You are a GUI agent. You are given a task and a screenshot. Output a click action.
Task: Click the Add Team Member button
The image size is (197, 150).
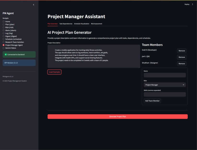(x=152, y=101)
